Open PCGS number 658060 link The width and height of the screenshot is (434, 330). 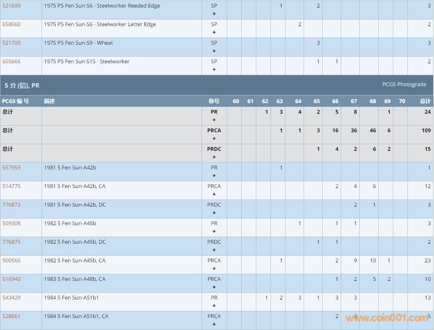pyautogui.click(x=11, y=24)
